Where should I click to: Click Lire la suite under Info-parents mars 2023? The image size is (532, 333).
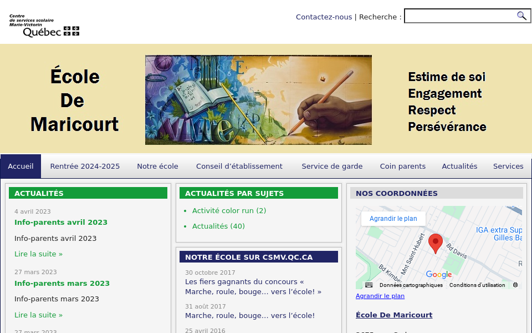pos(38,315)
